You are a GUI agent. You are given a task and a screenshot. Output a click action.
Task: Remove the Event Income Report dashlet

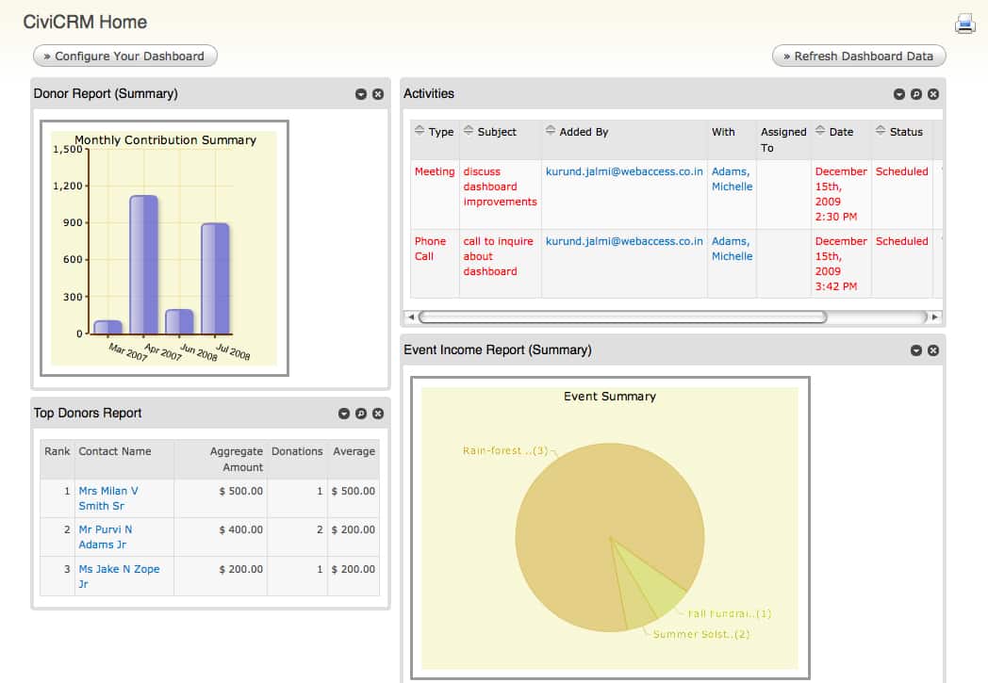933,350
